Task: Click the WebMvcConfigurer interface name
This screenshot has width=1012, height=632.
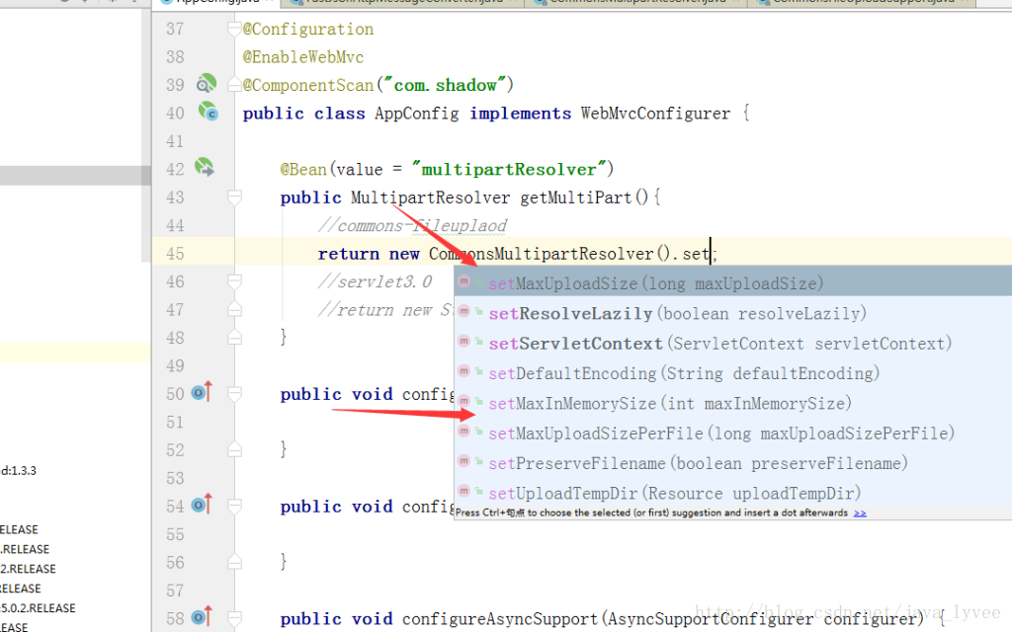Action: pos(655,114)
